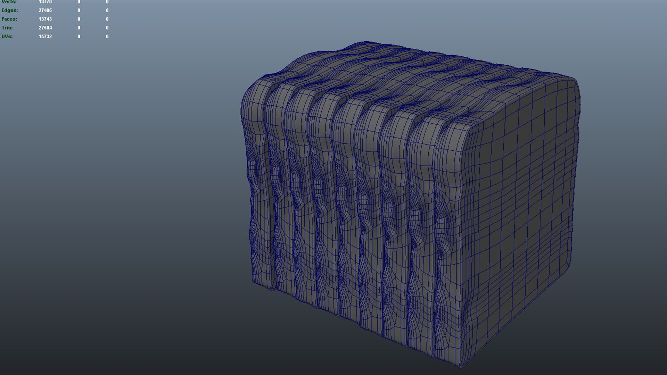Click the "Edges:" label in the poly count HUD

tap(10, 10)
